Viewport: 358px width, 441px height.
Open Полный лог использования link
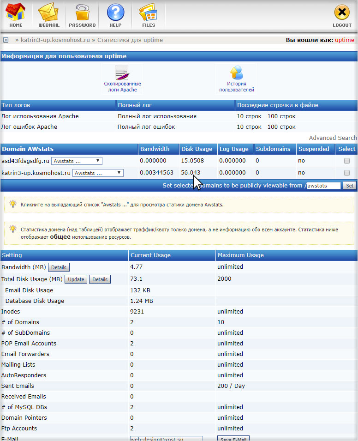pyautogui.click(x=157, y=116)
